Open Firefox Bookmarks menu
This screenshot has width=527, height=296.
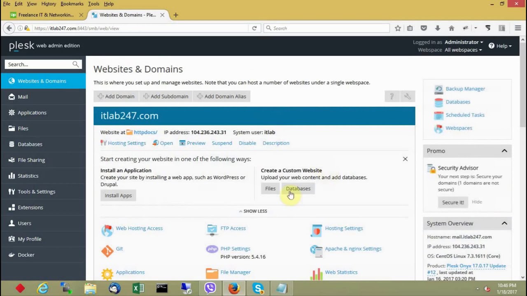[72, 4]
